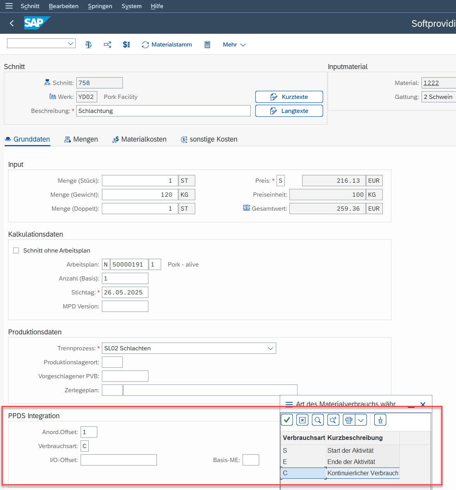Click the dollar cost list icon
The width and height of the screenshot is (456, 490).
pyautogui.click(x=126, y=45)
